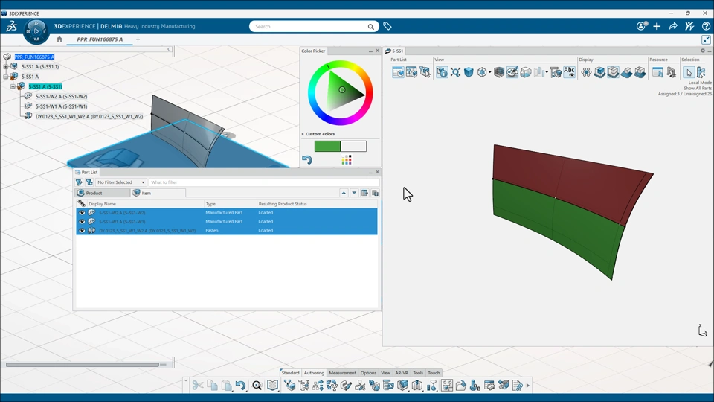Click the move-up arrow in Part List
This screenshot has width=714, height=402.
point(344,193)
